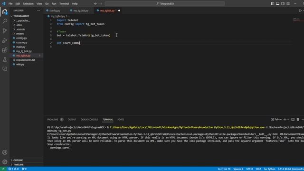Open course.py in the explorer
This screenshot has width=304, height=171.
click(x=27, y=42)
